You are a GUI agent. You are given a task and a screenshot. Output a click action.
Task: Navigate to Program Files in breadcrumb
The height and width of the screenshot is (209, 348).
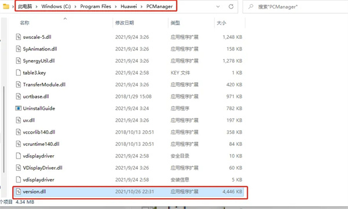[x=96, y=6]
